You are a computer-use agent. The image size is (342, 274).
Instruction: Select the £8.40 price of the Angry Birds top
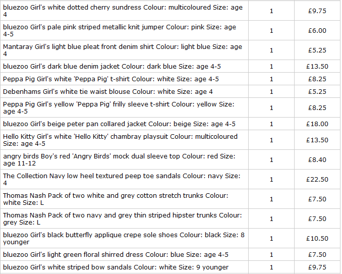click(x=317, y=159)
